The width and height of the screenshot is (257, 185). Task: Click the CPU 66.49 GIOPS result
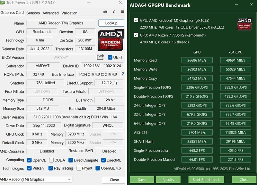pos(235,124)
